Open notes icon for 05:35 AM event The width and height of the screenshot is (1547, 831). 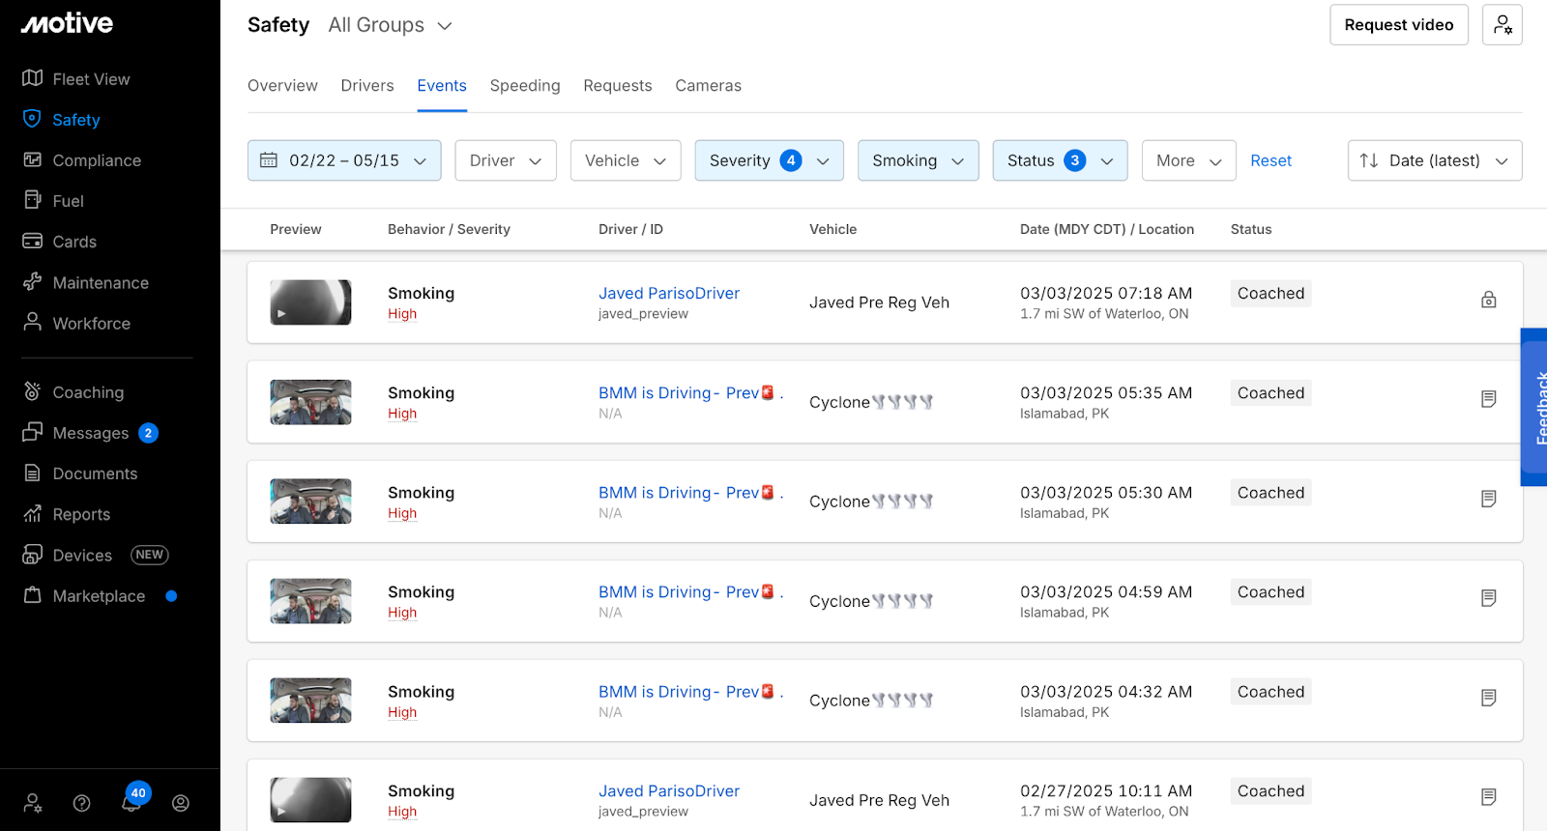tap(1488, 399)
